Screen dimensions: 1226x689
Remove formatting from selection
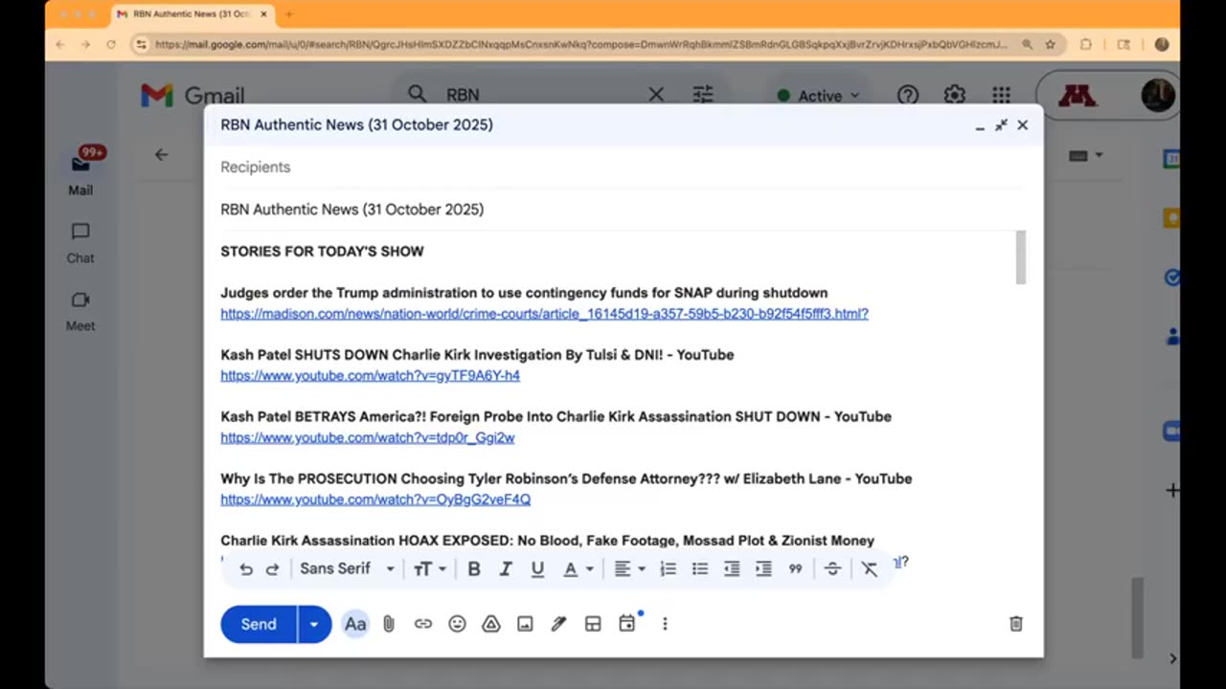869,569
